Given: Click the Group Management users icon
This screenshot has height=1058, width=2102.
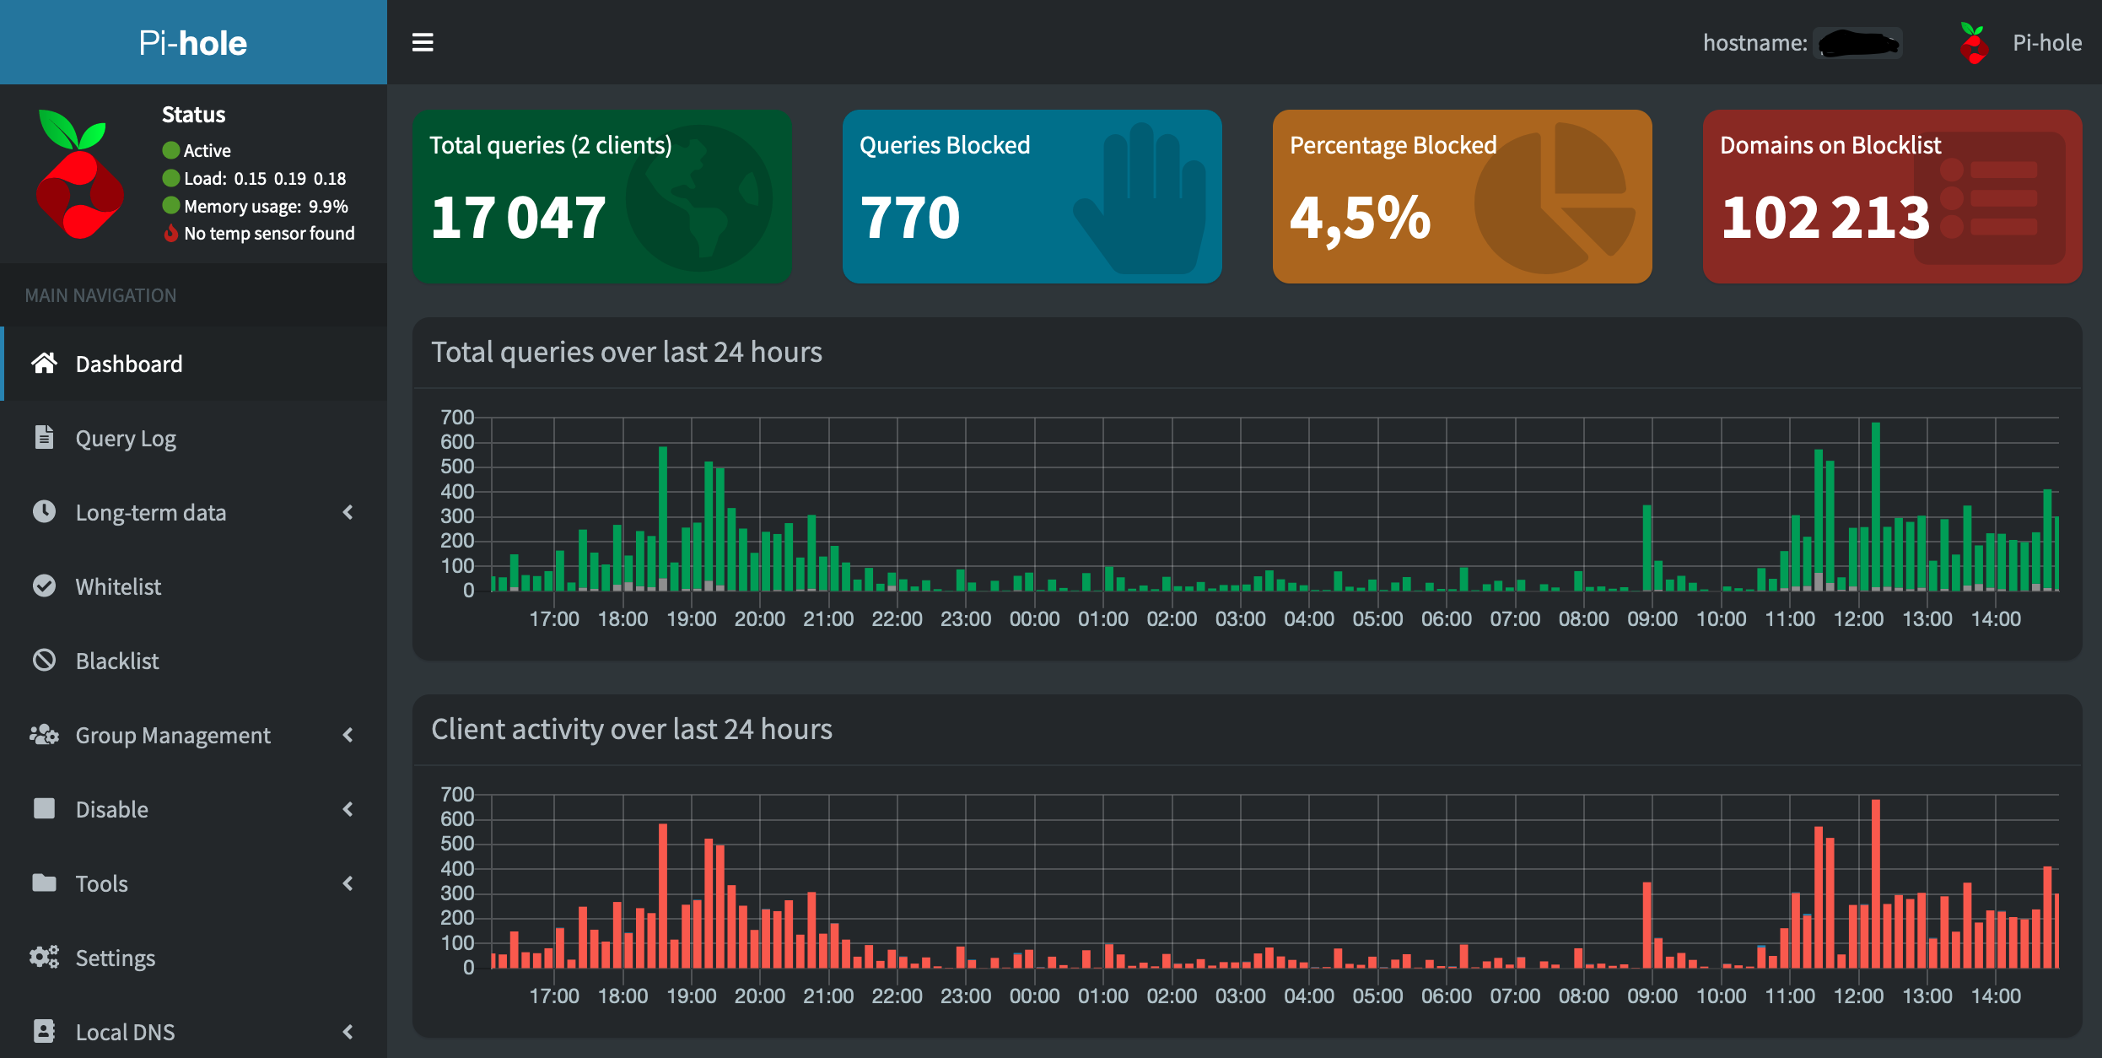Looking at the screenshot, I should [x=44, y=734].
